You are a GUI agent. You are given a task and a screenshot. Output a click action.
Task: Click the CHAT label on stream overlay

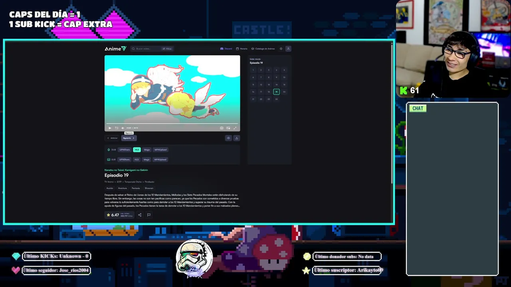(418, 108)
